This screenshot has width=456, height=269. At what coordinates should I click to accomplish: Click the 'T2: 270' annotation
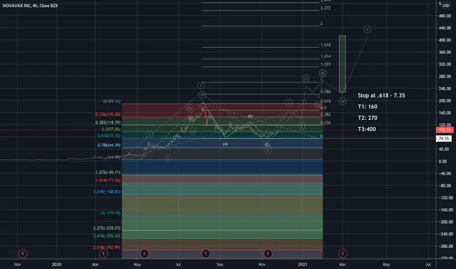tap(367, 118)
